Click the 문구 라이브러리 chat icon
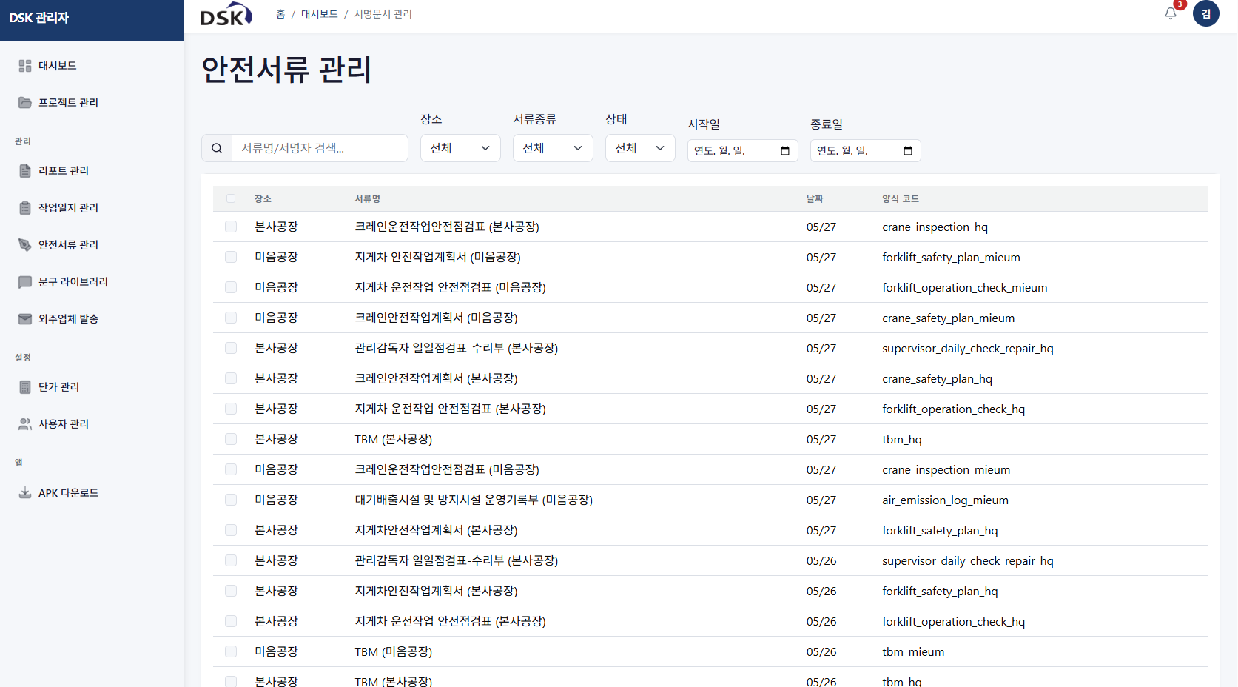1238x687 pixels. point(25,282)
